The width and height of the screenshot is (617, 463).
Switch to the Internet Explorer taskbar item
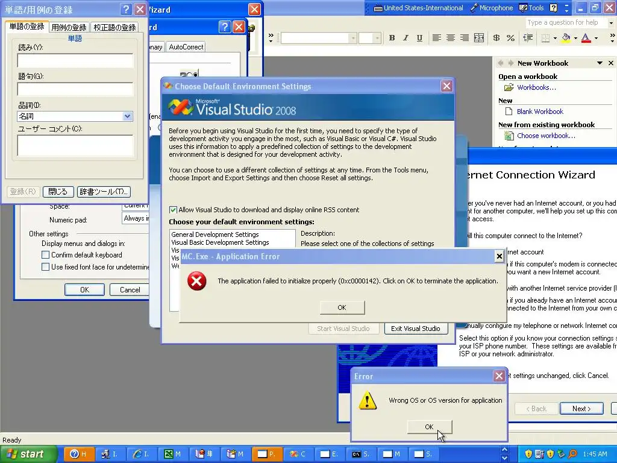point(141,454)
